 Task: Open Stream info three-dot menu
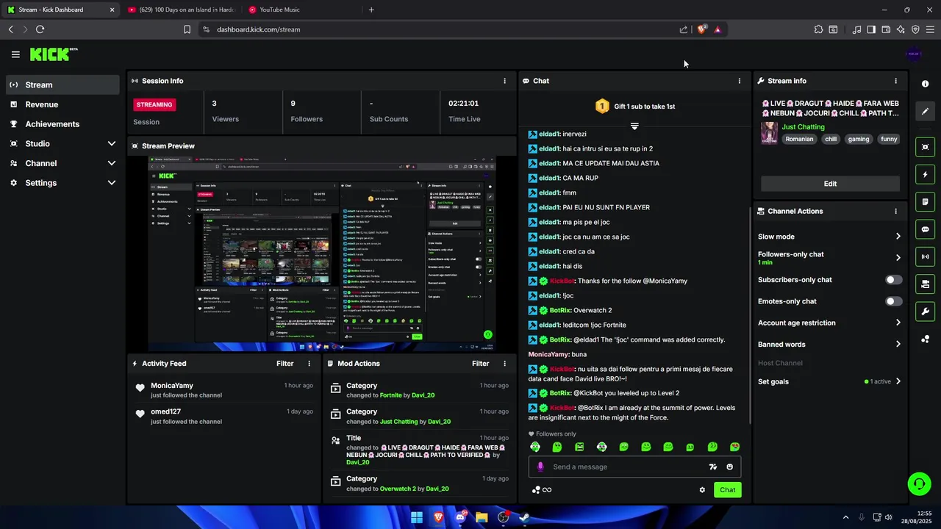(x=895, y=81)
